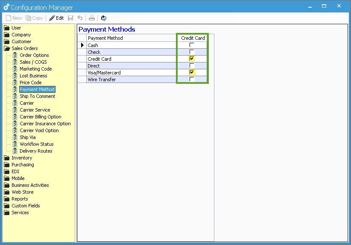The image size is (351, 245).
Task: Open the Services folder
Action: tap(16, 213)
